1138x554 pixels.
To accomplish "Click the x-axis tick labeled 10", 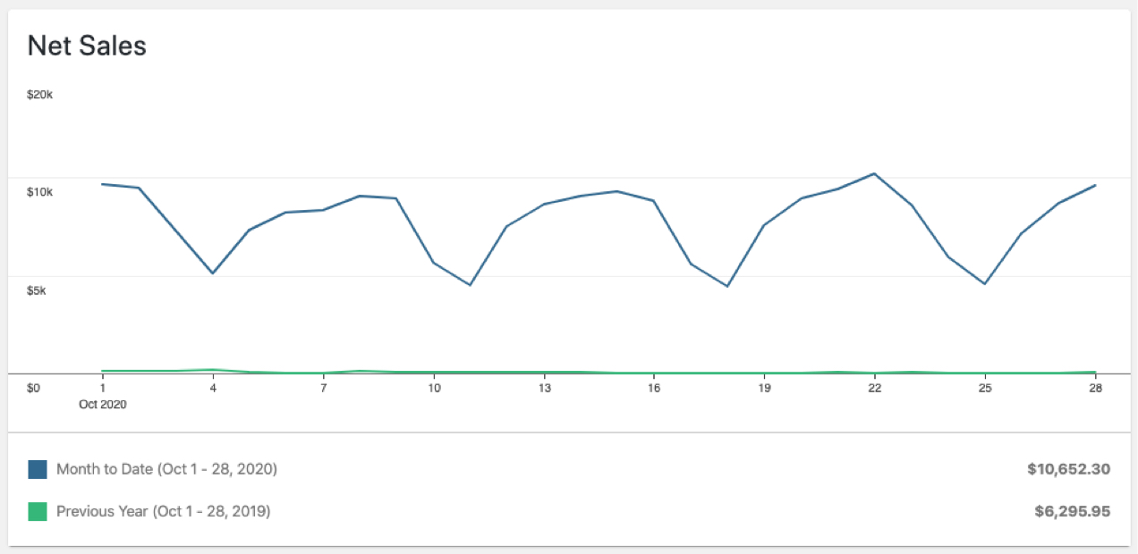I will click(434, 388).
